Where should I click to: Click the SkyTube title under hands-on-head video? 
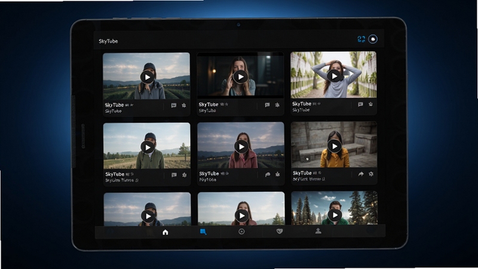(302, 103)
